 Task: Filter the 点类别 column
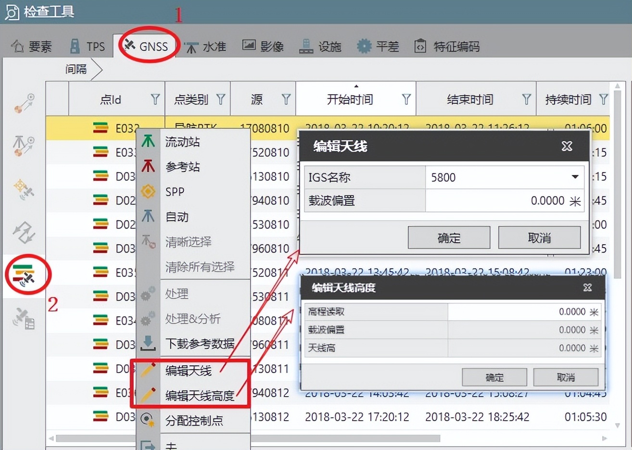point(220,100)
